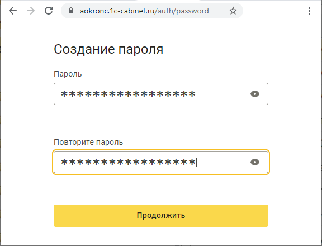Bookmark this page with the star icon
The image size is (322, 246).
[x=233, y=11]
